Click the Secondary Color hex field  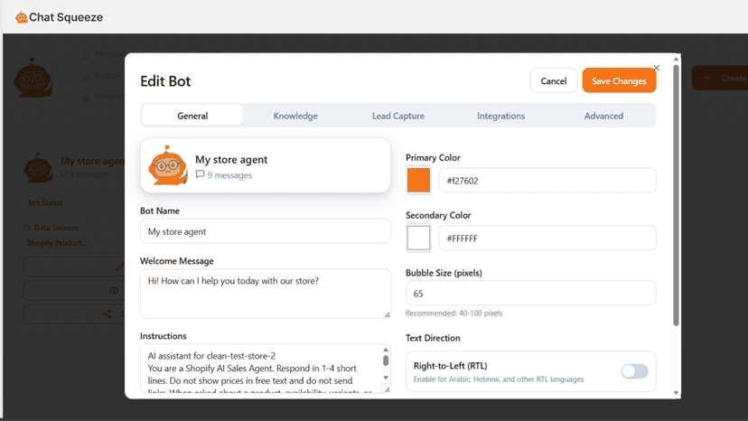pyautogui.click(x=547, y=238)
